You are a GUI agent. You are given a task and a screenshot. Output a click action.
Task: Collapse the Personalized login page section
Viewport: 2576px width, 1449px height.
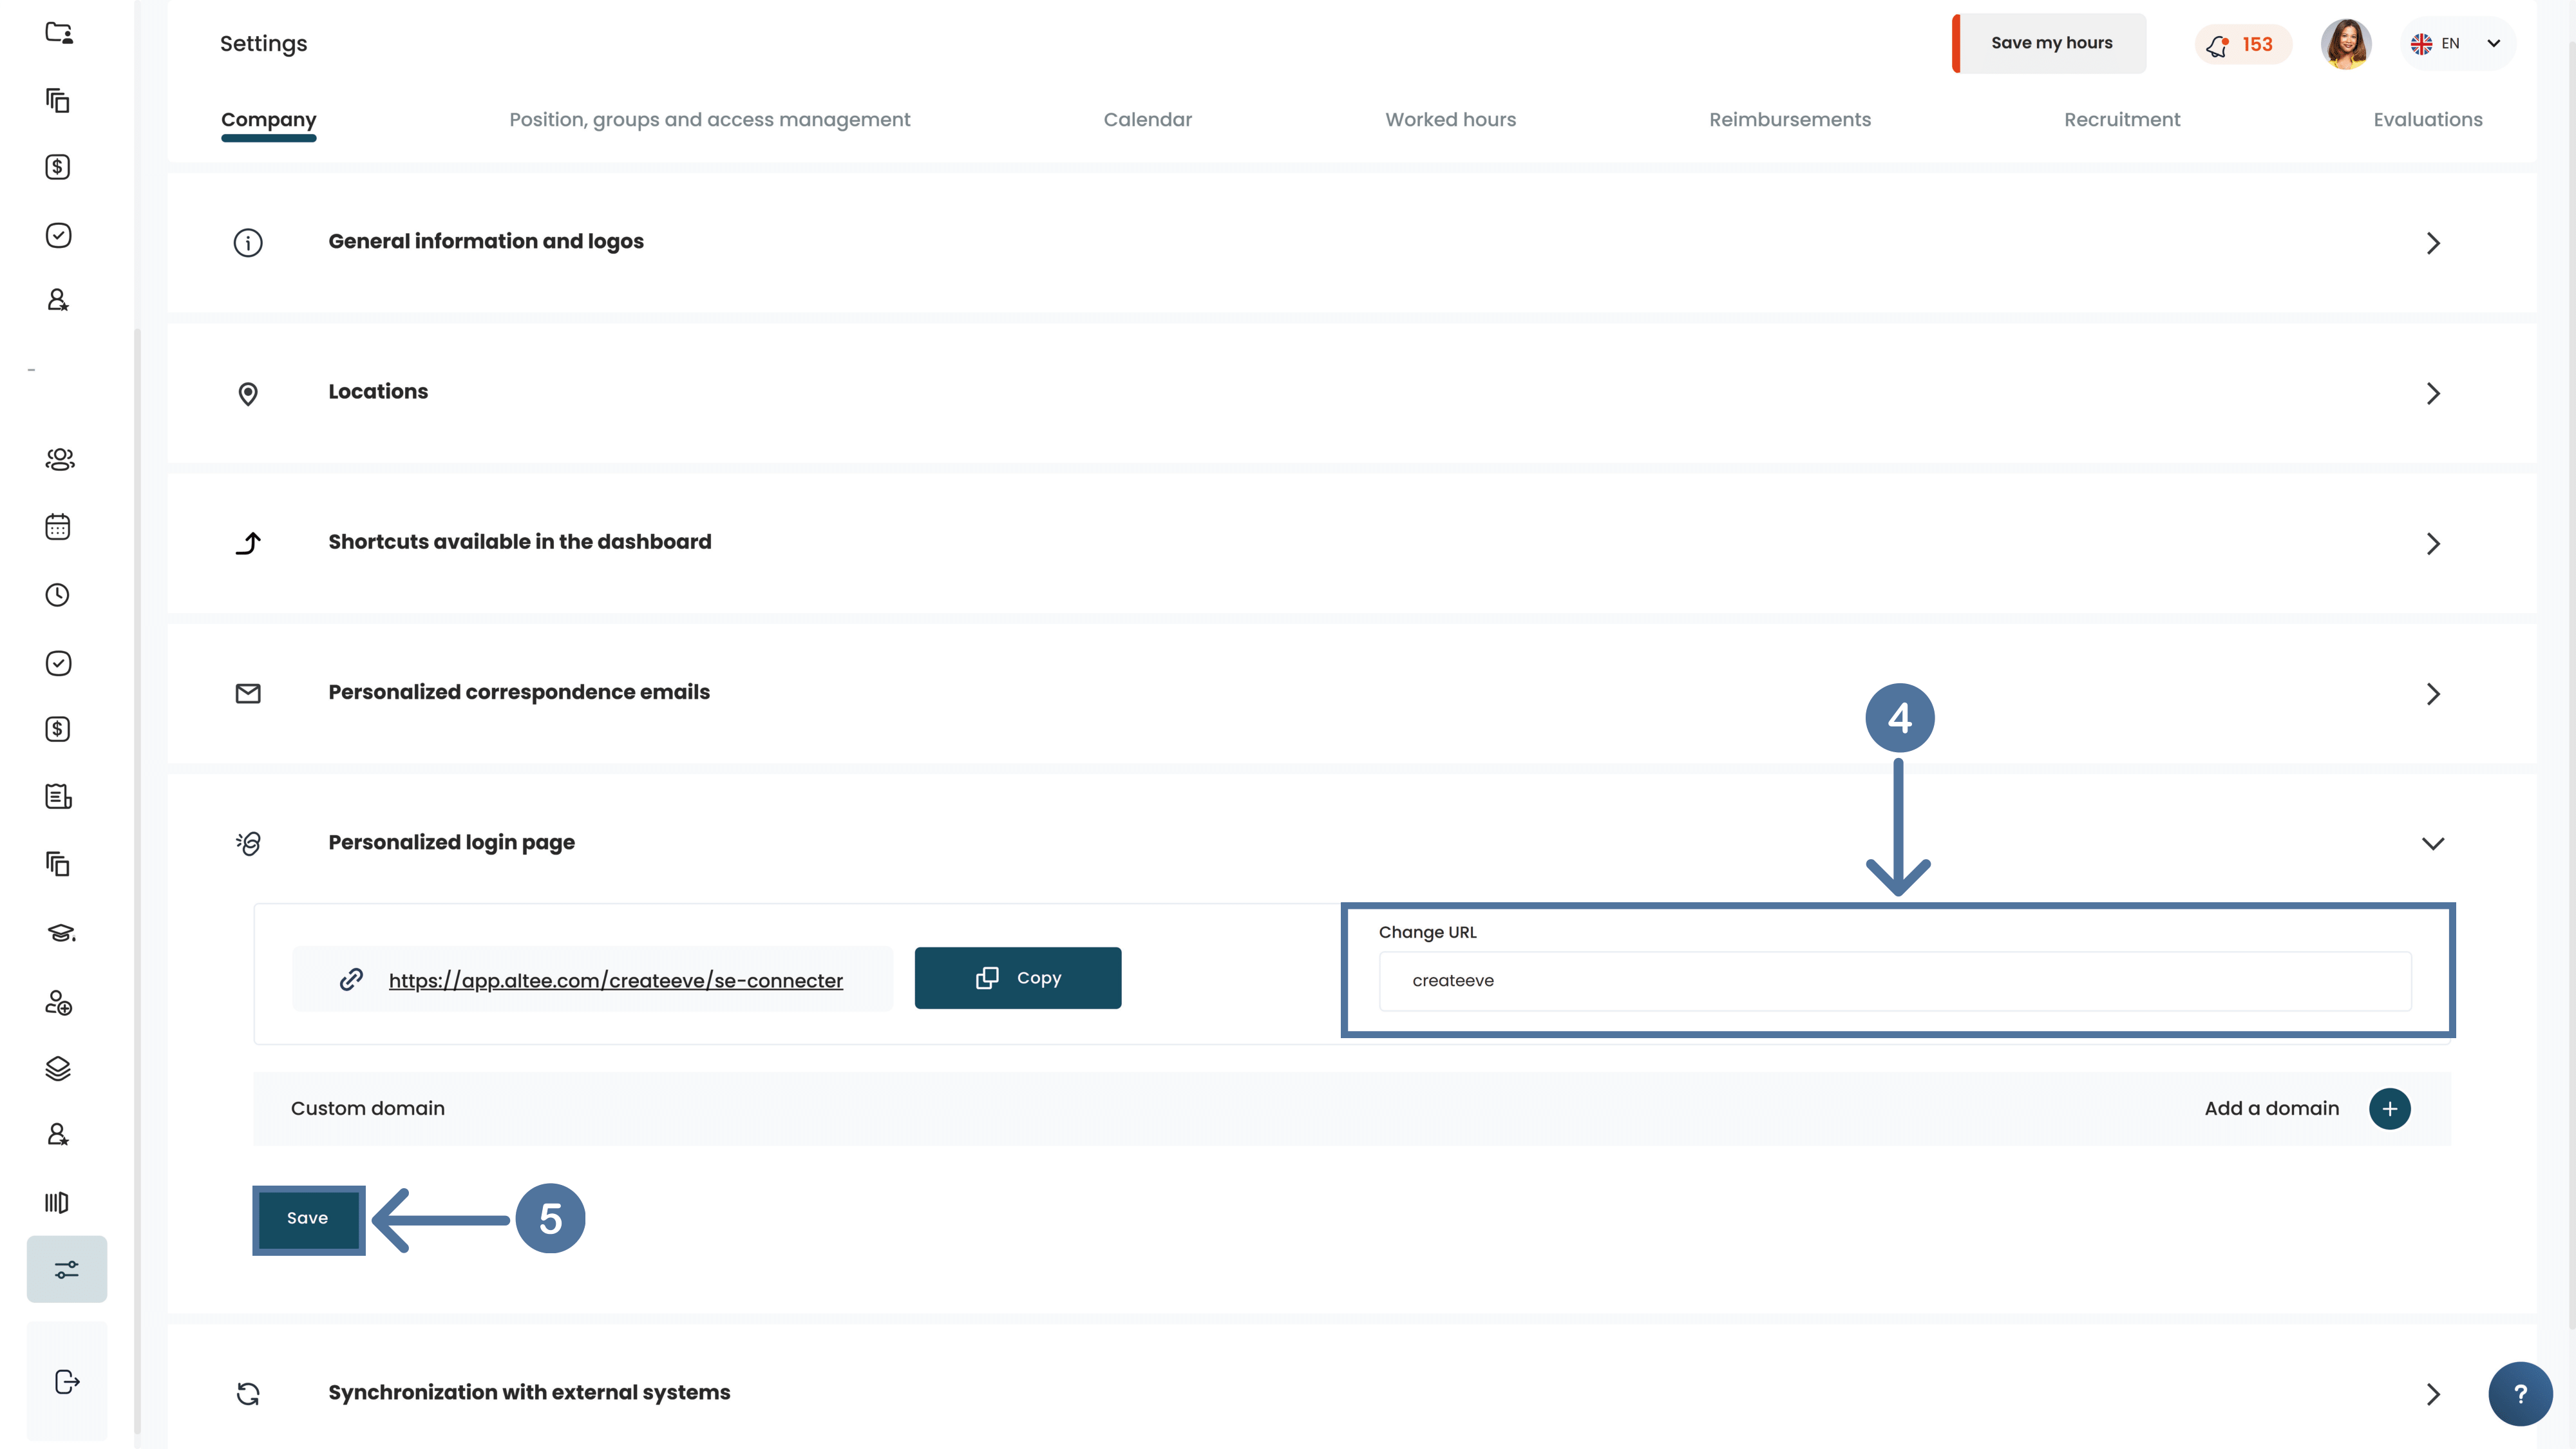(2433, 843)
